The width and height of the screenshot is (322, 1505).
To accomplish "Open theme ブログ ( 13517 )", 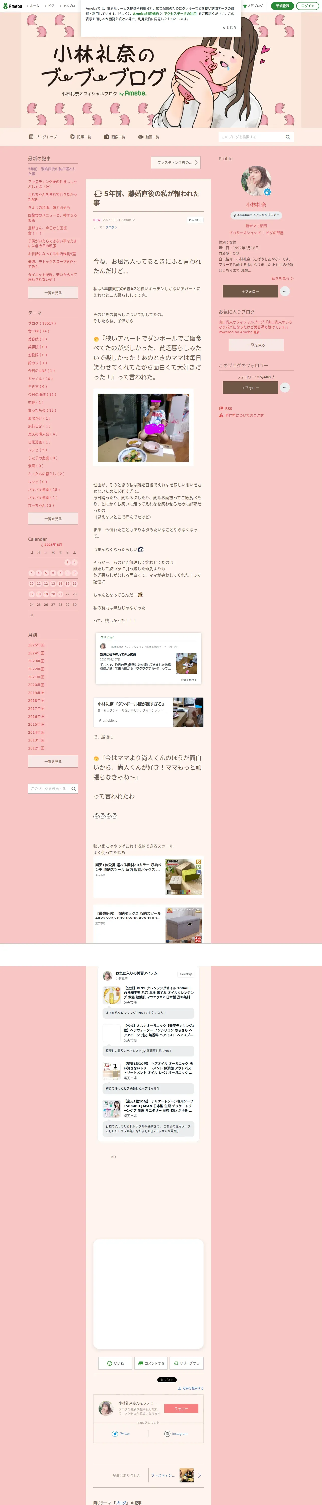I will tap(42, 323).
